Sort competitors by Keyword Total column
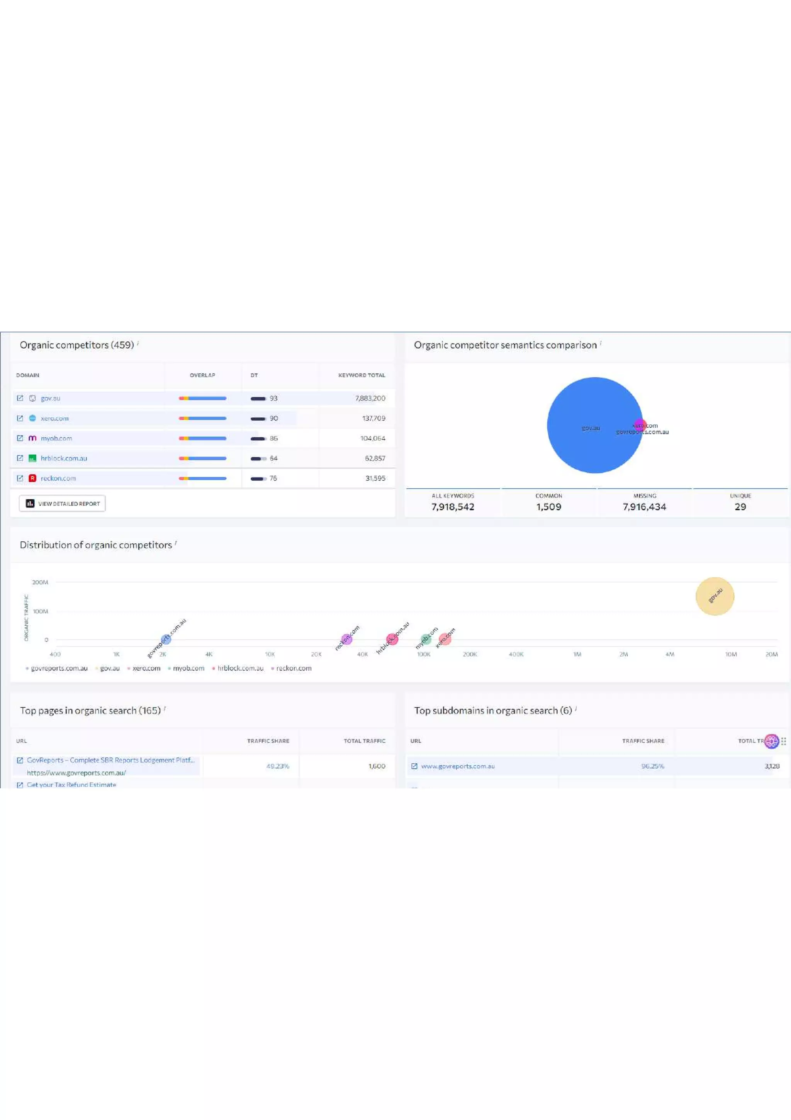 362,375
